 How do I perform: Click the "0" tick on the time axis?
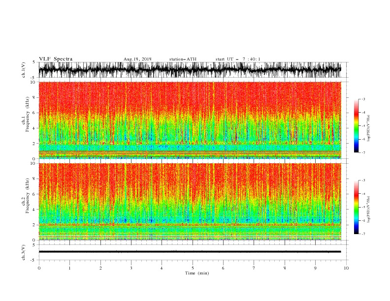pos(39,268)
